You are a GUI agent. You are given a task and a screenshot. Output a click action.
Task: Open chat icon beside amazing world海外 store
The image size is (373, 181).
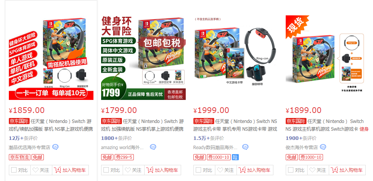[153, 147]
